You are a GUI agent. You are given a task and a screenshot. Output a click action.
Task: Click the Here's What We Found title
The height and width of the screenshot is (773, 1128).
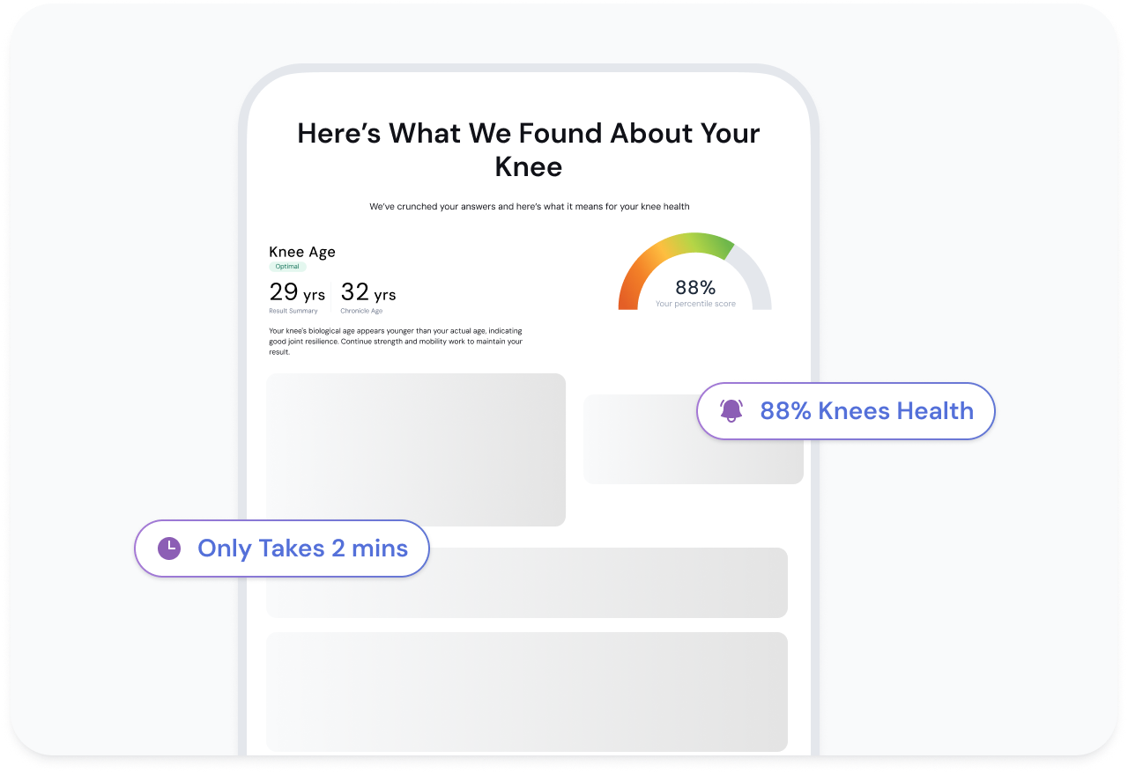point(529,149)
